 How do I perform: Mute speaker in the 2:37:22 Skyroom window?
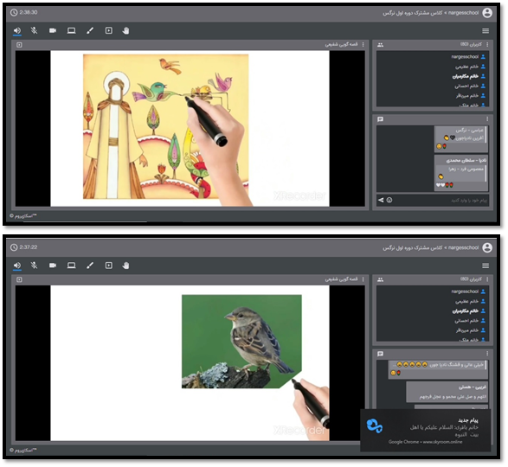click(x=17, y=265)
